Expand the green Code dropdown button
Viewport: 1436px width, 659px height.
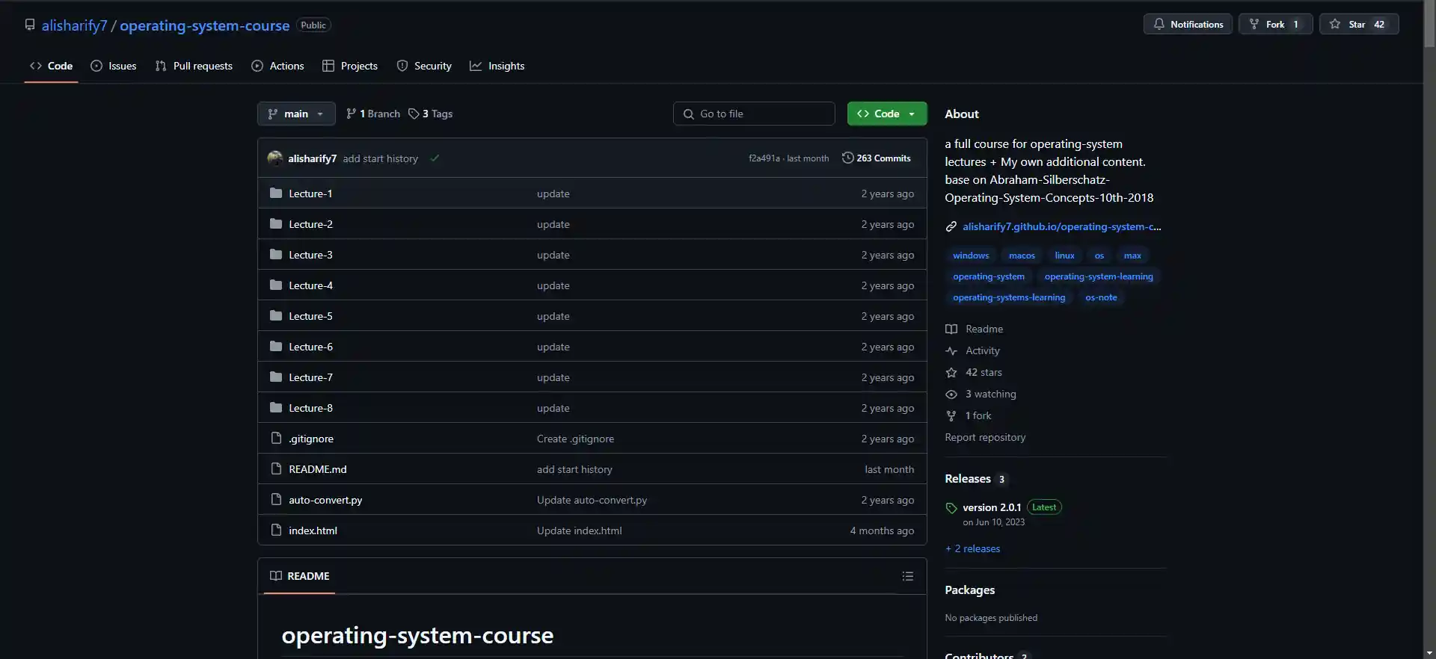(x=887, y=114)
